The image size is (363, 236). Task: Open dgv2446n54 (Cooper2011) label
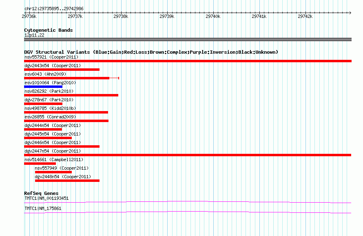point(53,142)
